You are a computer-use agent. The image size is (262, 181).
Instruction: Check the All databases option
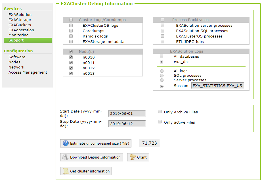click(162, 56)
